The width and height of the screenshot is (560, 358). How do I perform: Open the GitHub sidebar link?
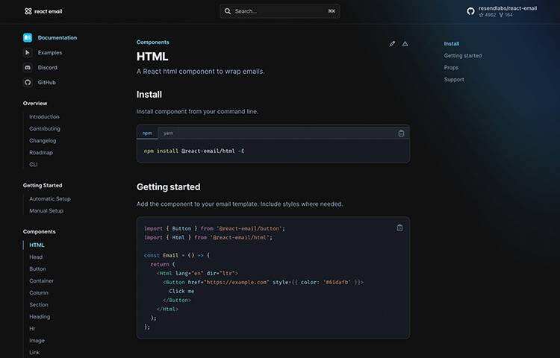pyautogui.click(x=47, y=82)
